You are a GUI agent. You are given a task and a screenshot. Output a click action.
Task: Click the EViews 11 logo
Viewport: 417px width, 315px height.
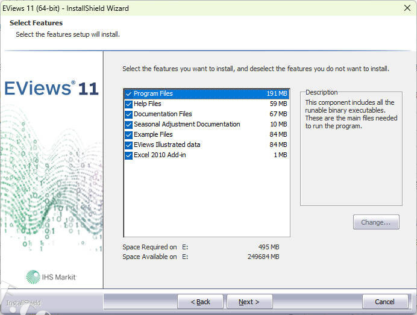point(51,89)
